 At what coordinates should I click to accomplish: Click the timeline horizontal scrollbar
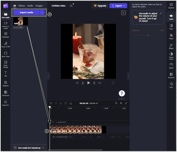coord(75,150)
